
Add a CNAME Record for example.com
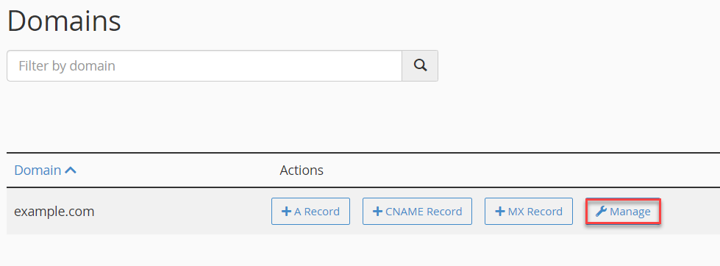(x=418, y=212)
